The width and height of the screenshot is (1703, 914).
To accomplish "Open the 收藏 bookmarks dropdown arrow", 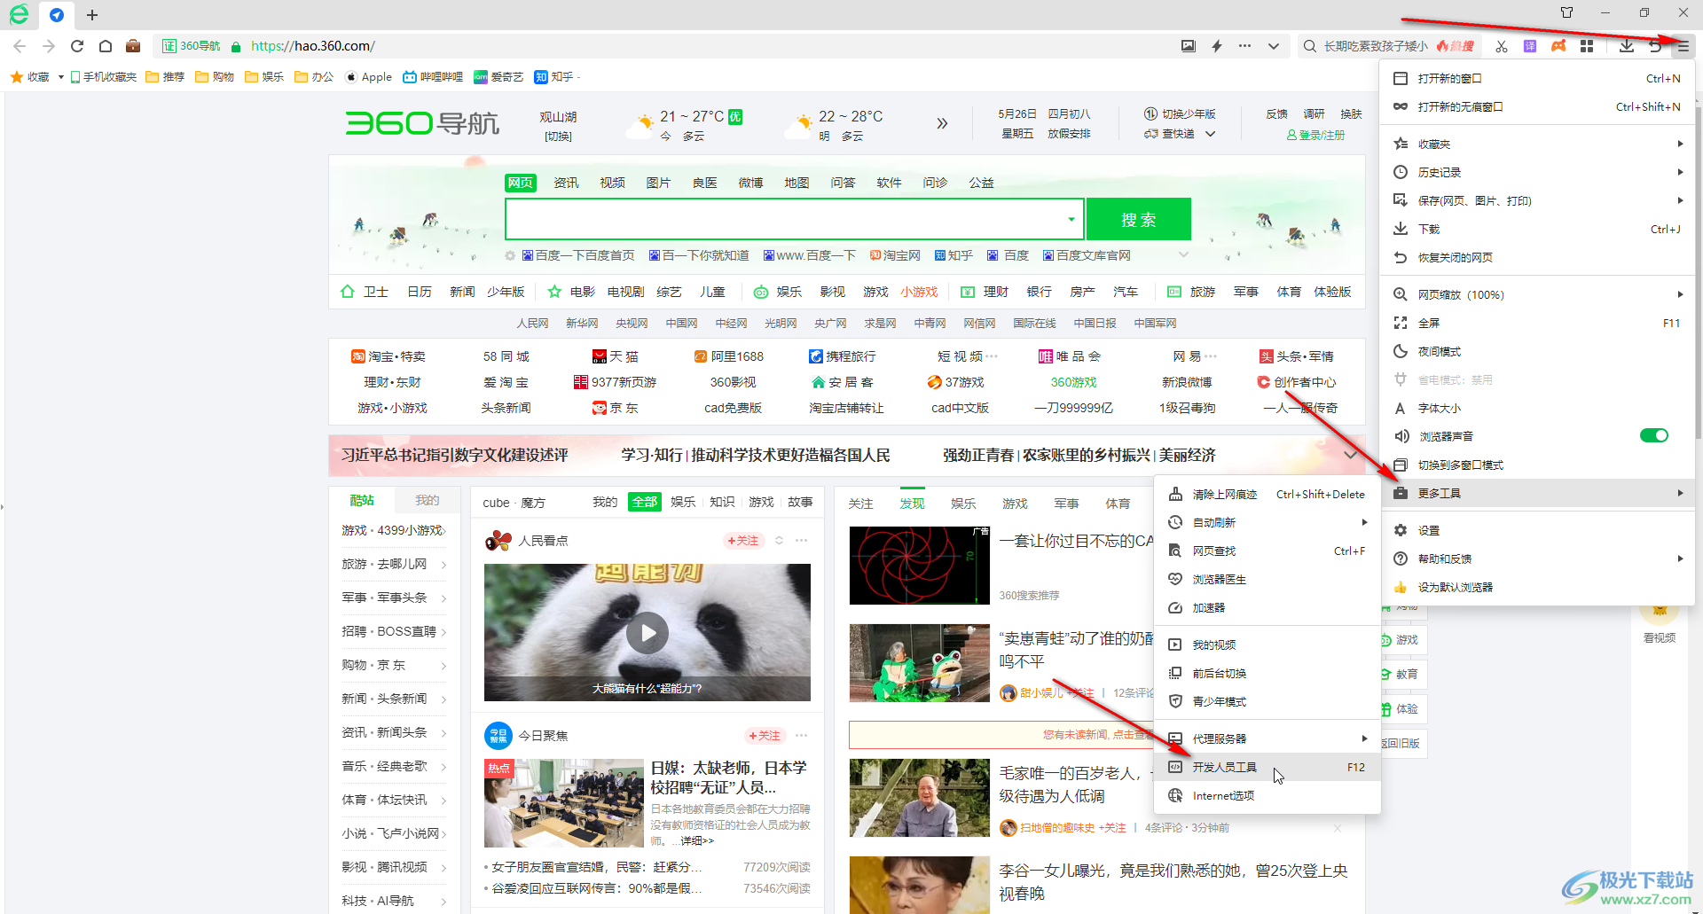I will (60, 77).
